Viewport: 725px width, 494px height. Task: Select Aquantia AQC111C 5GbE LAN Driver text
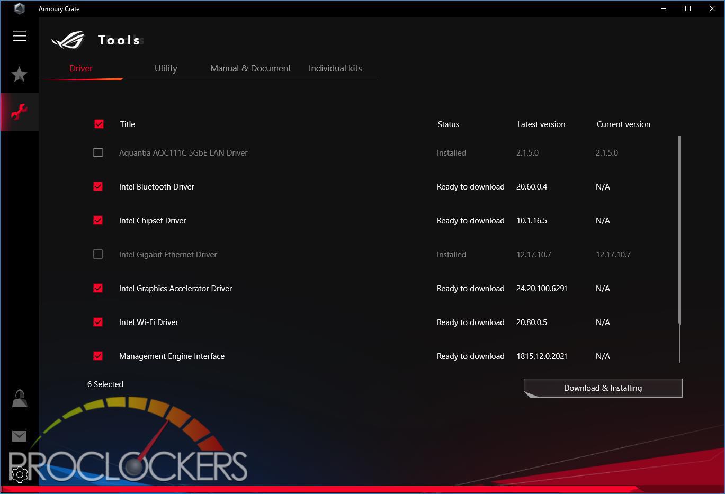pyautogui.click(x=183, y=153)
